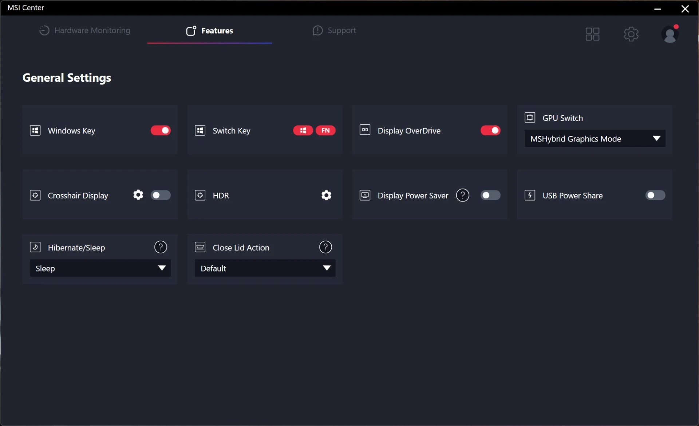Screen dimensions: 699x426
Task: Open the Hardware Monitoring tab
Action: 84,31
